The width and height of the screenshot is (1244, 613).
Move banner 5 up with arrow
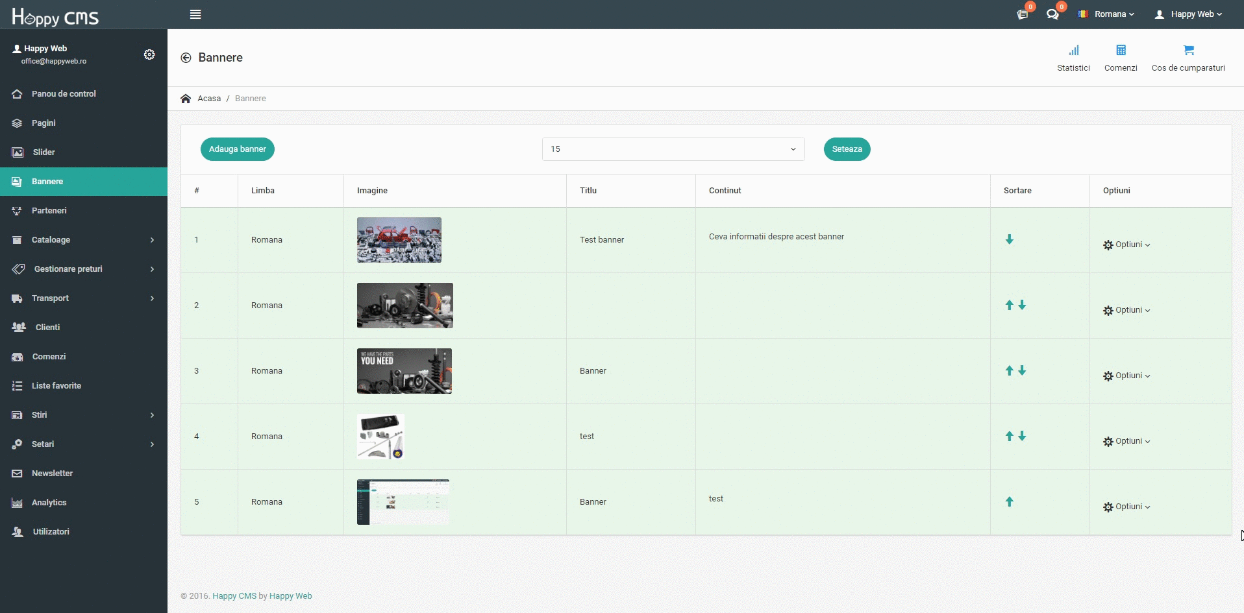(x=1010, y=501)
